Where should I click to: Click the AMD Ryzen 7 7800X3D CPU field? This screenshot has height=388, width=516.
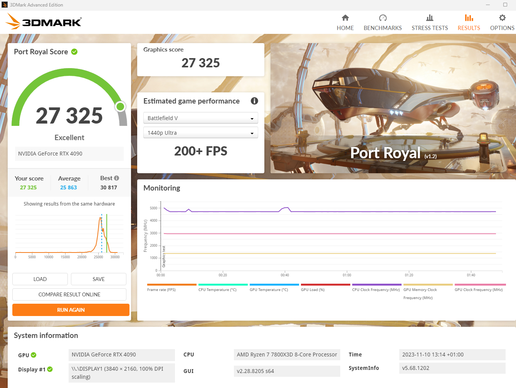pos(287,355)
